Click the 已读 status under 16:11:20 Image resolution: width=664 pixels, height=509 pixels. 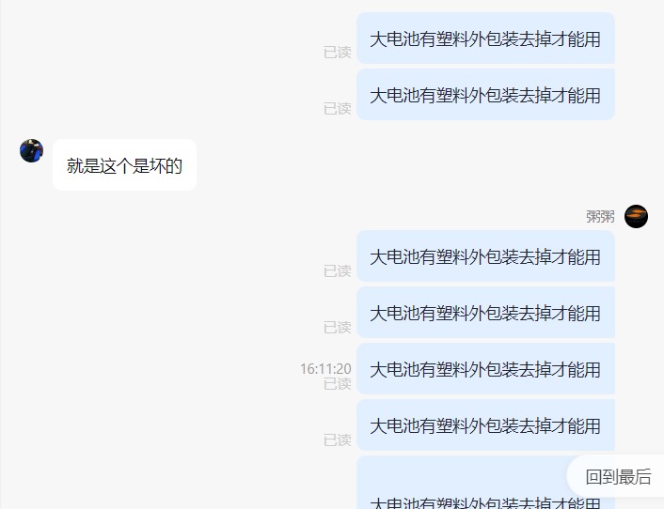point(338,384)
